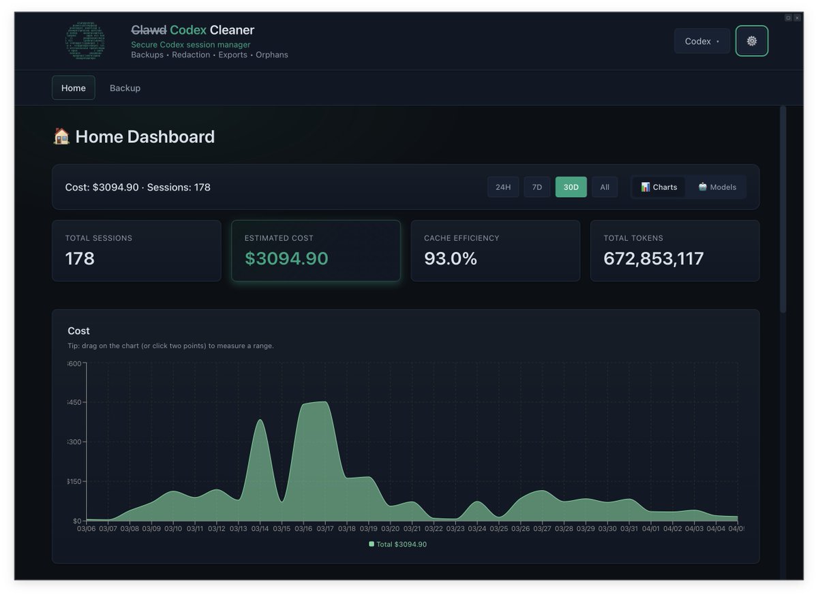This screenshot has width=818, height=597.
Task: Click the bar chart icon on Charts
Action: point(646,187)
